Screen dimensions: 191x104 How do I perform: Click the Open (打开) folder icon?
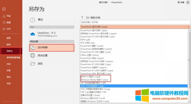click(4, 29)
